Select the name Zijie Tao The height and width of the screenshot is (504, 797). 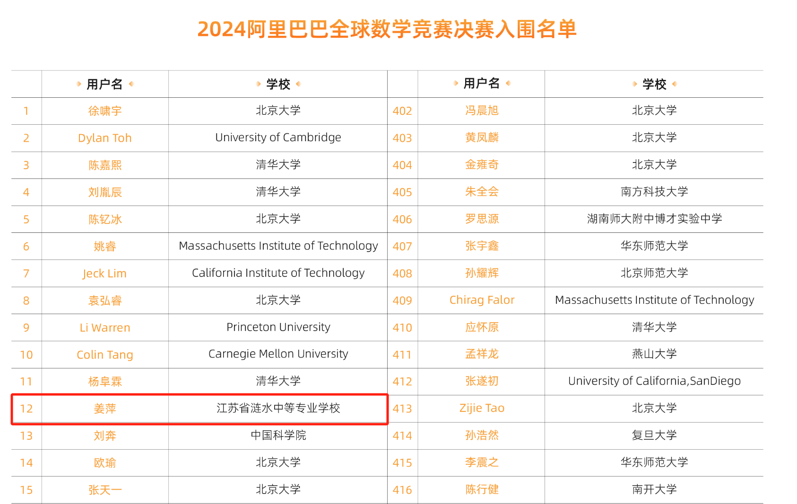coord(482,408)
